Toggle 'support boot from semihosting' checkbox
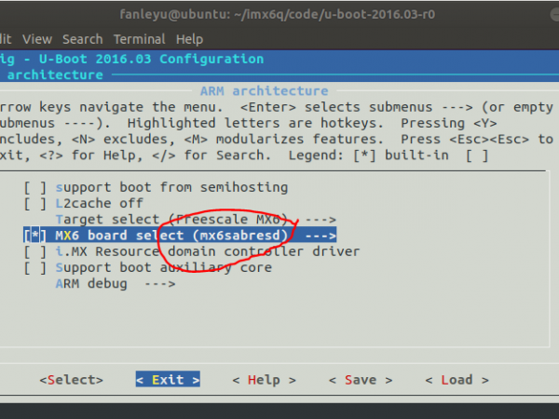559x419 pixels. [34, 187]
